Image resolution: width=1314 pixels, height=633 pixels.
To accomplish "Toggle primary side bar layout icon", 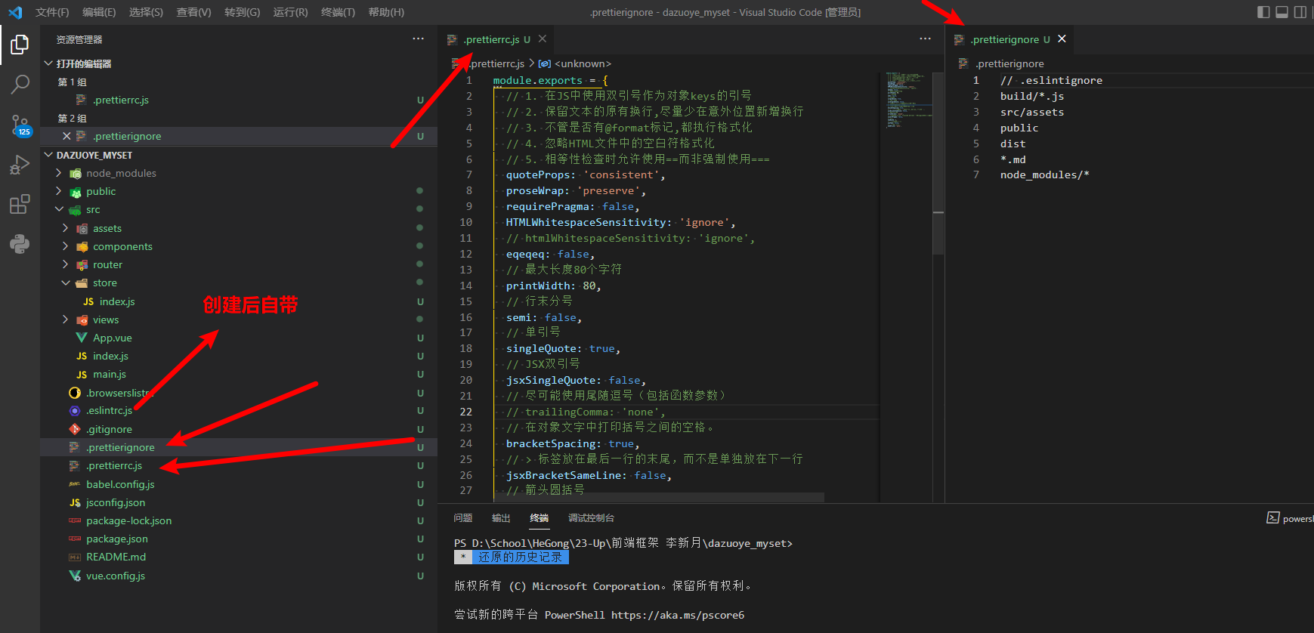I will pos(1263,12).
